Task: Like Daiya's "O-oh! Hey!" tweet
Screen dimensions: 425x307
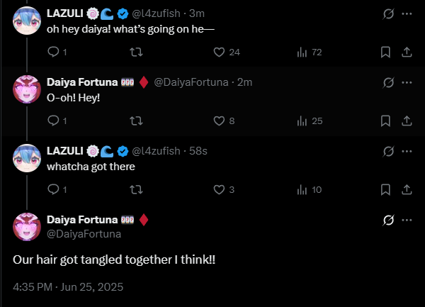Action: (x=220, y=121)
